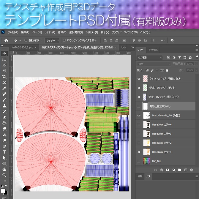The image size is (199, 199).
Task: Hide the うちわ_UVマップ_地紙＆みみ layer
Action: pos(139,79)
